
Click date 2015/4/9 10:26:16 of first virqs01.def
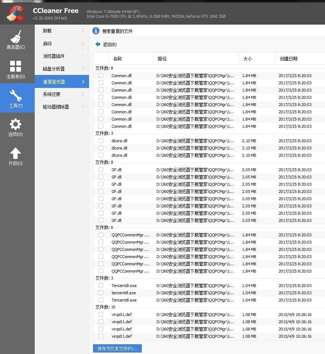295,315
